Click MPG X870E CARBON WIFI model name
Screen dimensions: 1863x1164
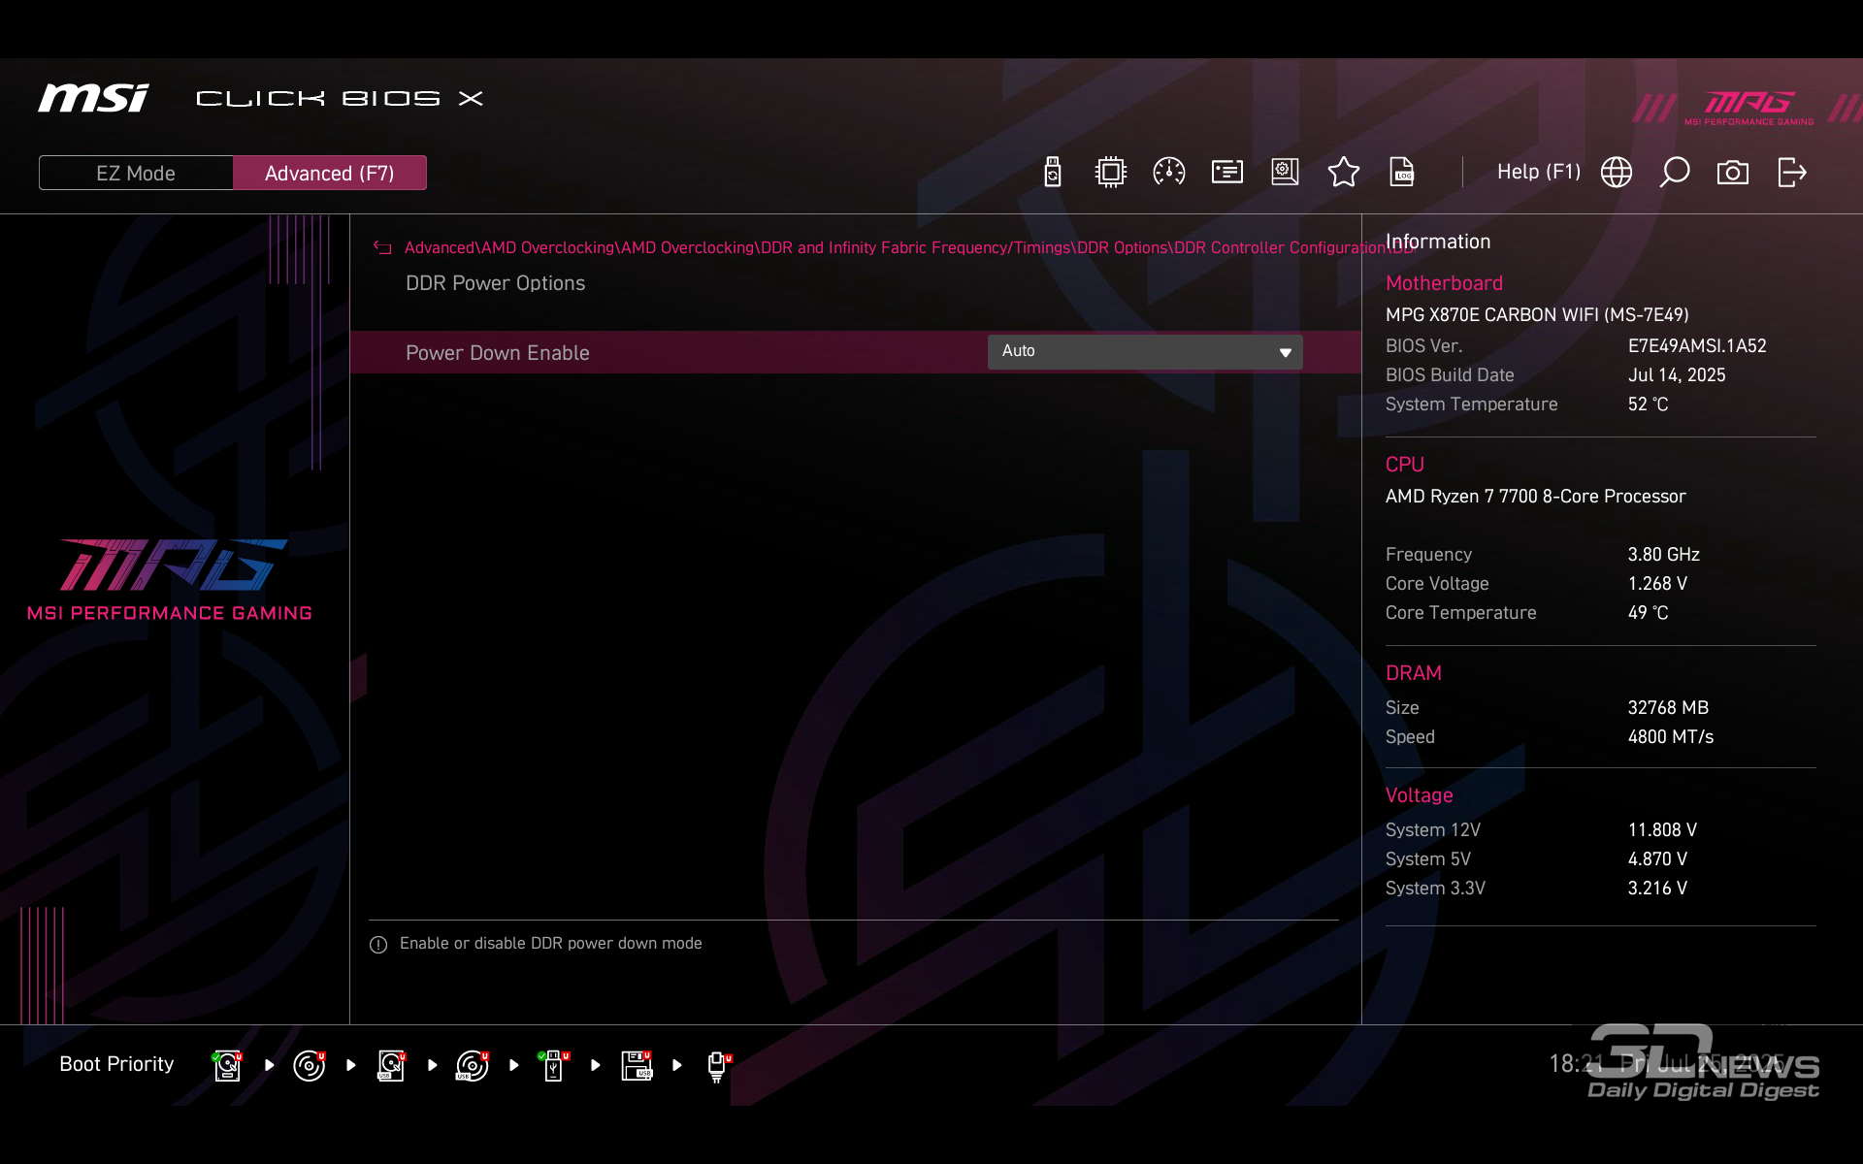(1537, 315)
